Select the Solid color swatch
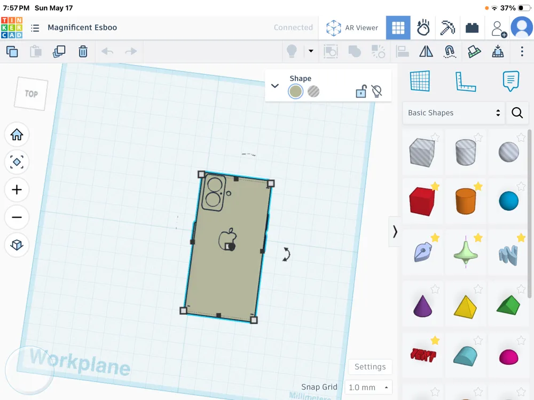This screenshot has height=400, width=534. 295,91
